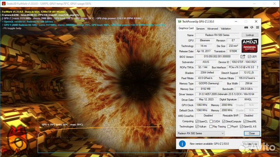Toggle the OpenGL 4.6 checkbox
This screenshot has width=280, height=157.
[241, 126]
